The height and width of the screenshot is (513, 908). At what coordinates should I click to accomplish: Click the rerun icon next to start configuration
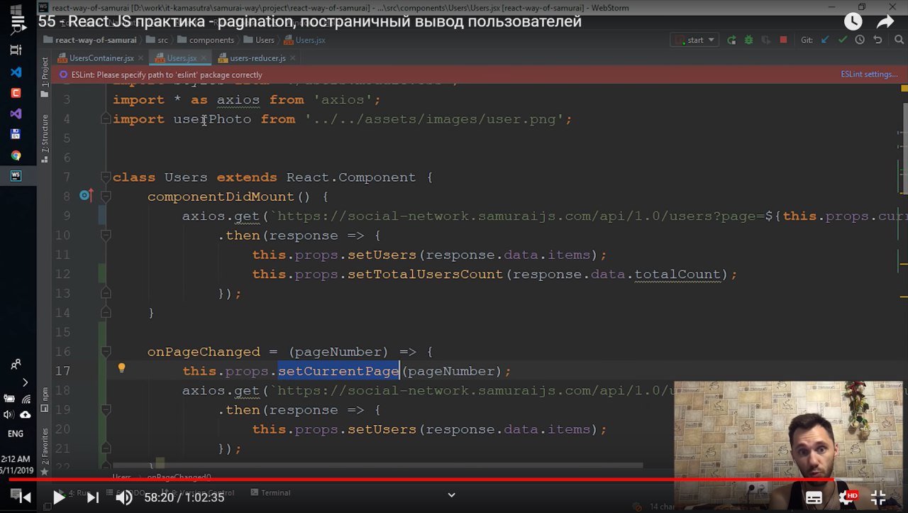point(731,40)
